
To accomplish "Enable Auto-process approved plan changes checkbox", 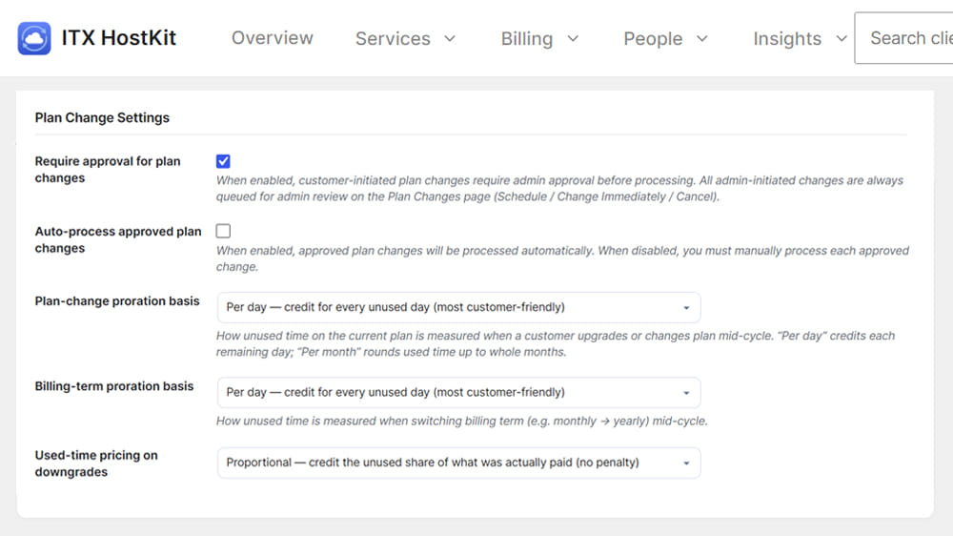I will (x=223, y=231).
